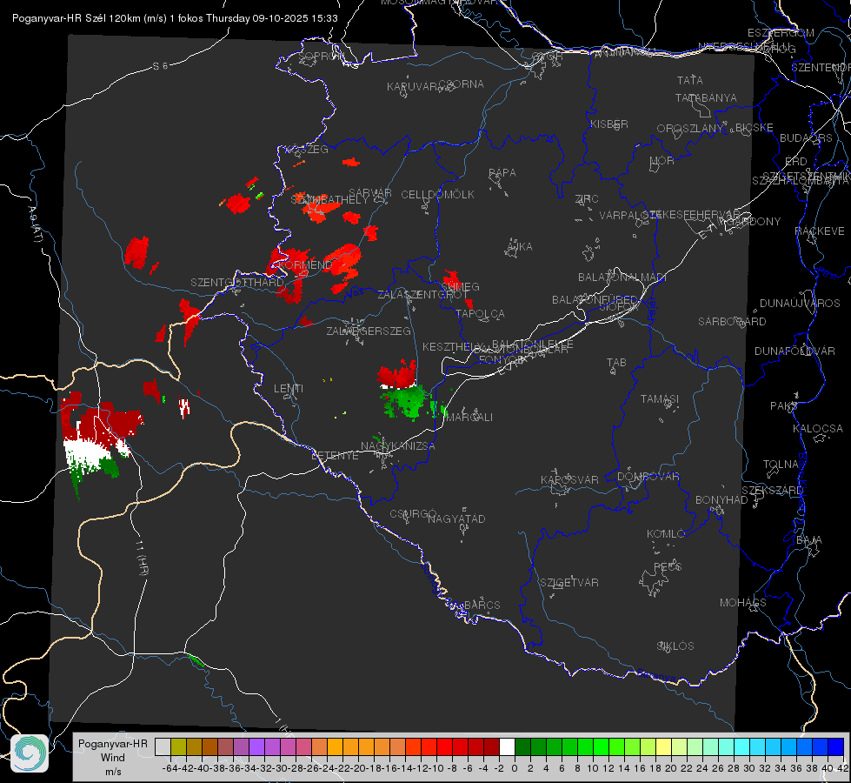Click the OROSZLANY town label
Screen dimensions: 851x783
pyautogui.click(x=690, y=129)
